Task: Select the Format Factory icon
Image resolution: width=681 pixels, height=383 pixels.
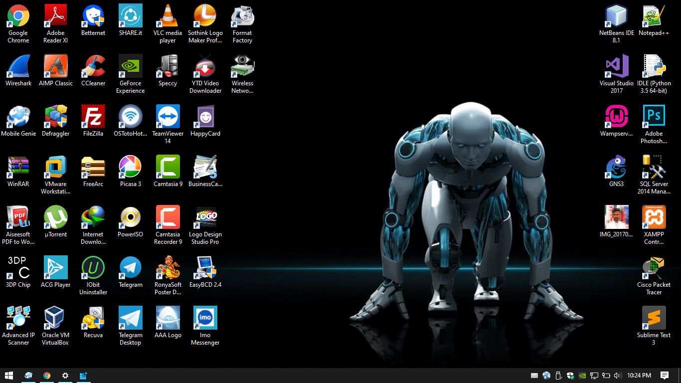Action: 243,16
